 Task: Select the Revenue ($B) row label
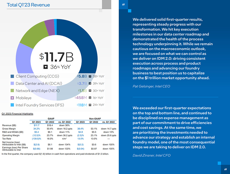9,125
